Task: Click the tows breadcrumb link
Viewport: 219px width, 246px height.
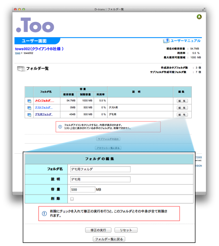Action: click(17, 53)
